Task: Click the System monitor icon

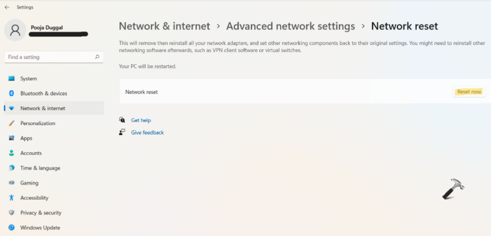Action: point(12,79)
